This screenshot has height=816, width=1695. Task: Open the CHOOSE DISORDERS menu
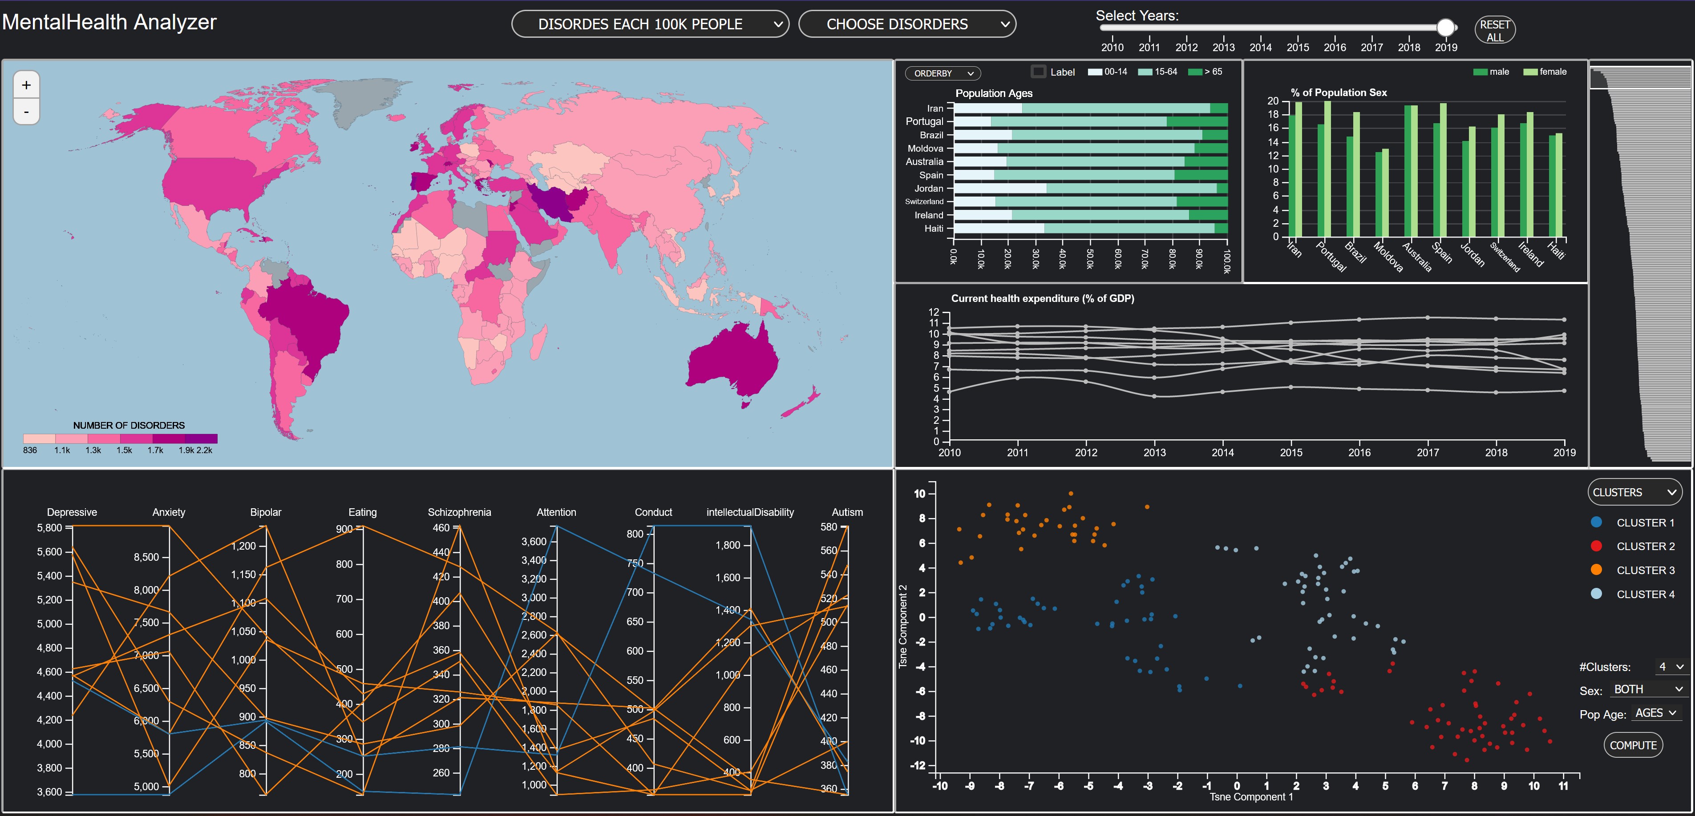click(x=907, y=24)
